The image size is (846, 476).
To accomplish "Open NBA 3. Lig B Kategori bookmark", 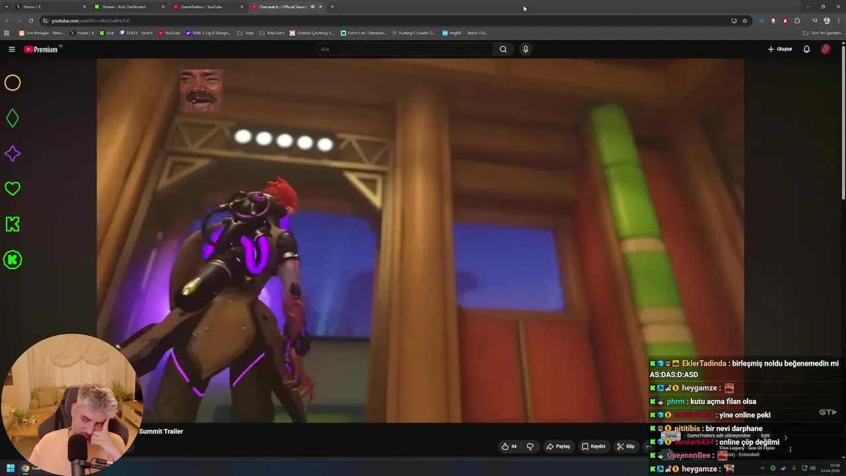I will pyautogui.click(x=208, y=32).
